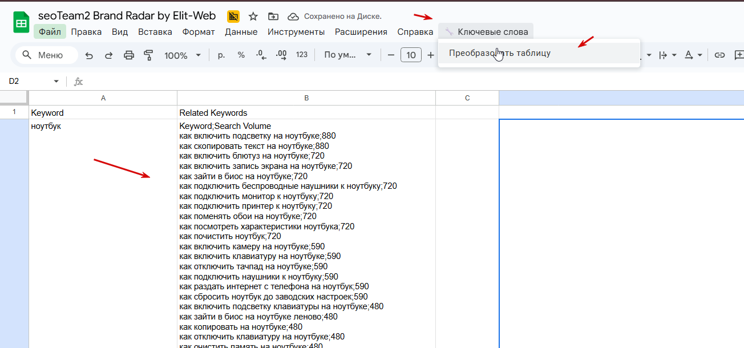Open the Правка menu
744x348 pixels.
coord(86,32)
